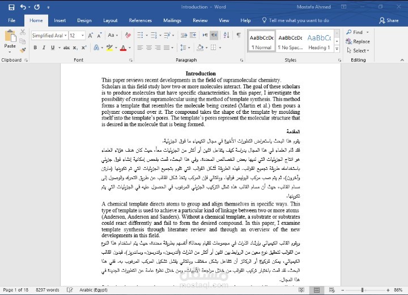Toggle Underline formatting
This screenshot has height=295, width=408.
[x=53, y=48]
